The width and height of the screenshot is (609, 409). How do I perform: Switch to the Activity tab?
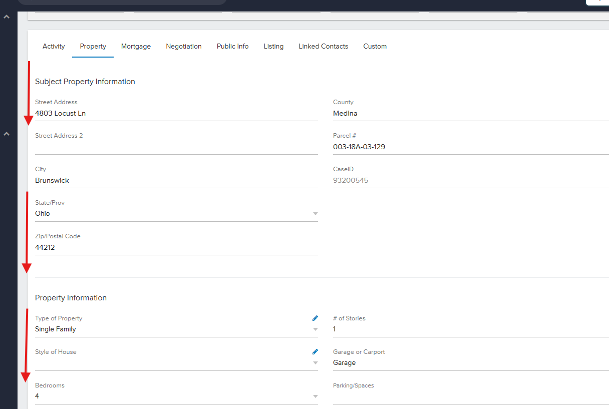point(54,46)
